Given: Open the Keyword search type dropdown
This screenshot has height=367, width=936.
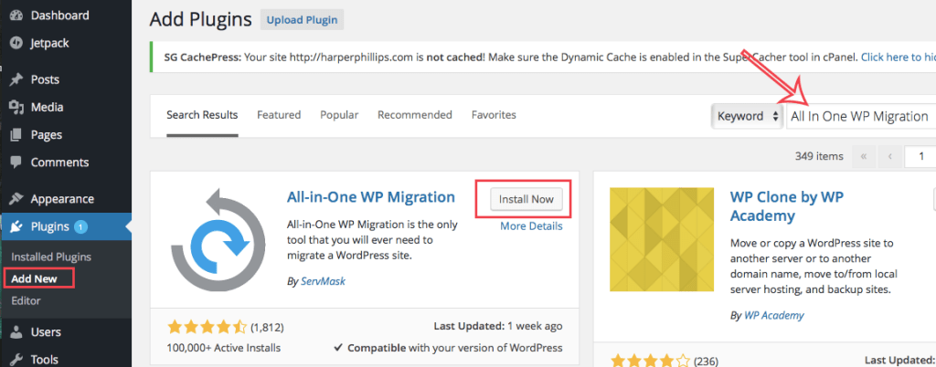Looking at the screenshot, I should tap(747, 116).
